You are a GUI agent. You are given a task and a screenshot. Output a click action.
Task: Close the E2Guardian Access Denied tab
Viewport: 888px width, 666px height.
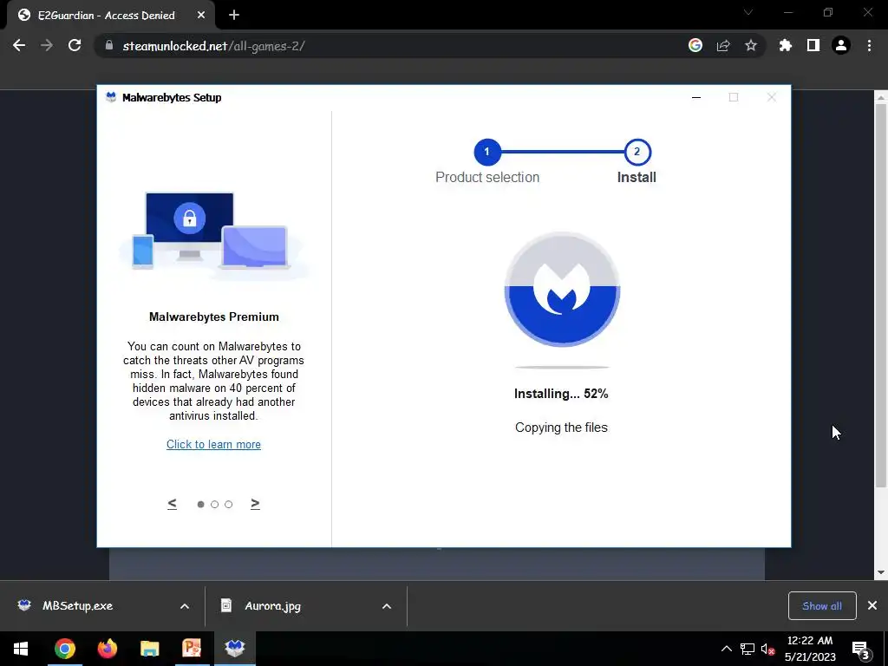point(201,16)
